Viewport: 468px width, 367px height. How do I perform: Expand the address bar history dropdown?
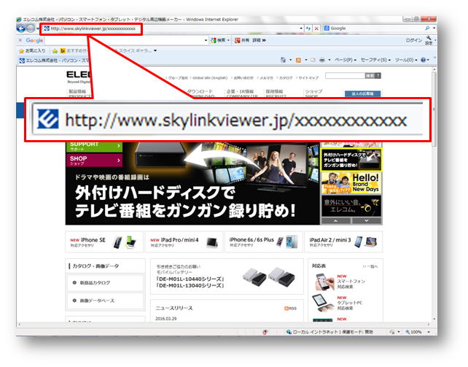coord(301,28)
